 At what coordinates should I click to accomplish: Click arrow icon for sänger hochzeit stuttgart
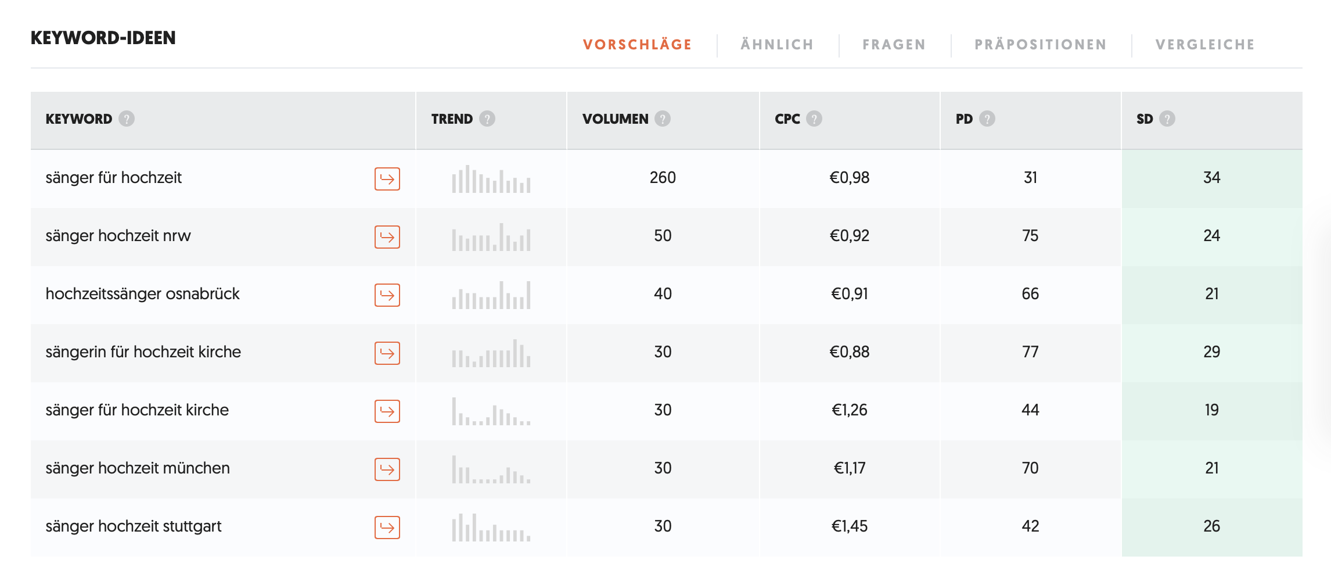click(387, 527)
